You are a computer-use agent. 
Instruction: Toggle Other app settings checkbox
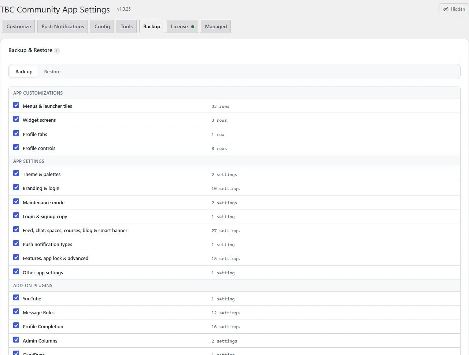(x=16, y=271)
